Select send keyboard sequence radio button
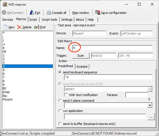This screenshot has height=136, width=159. [x=60, y=72]
